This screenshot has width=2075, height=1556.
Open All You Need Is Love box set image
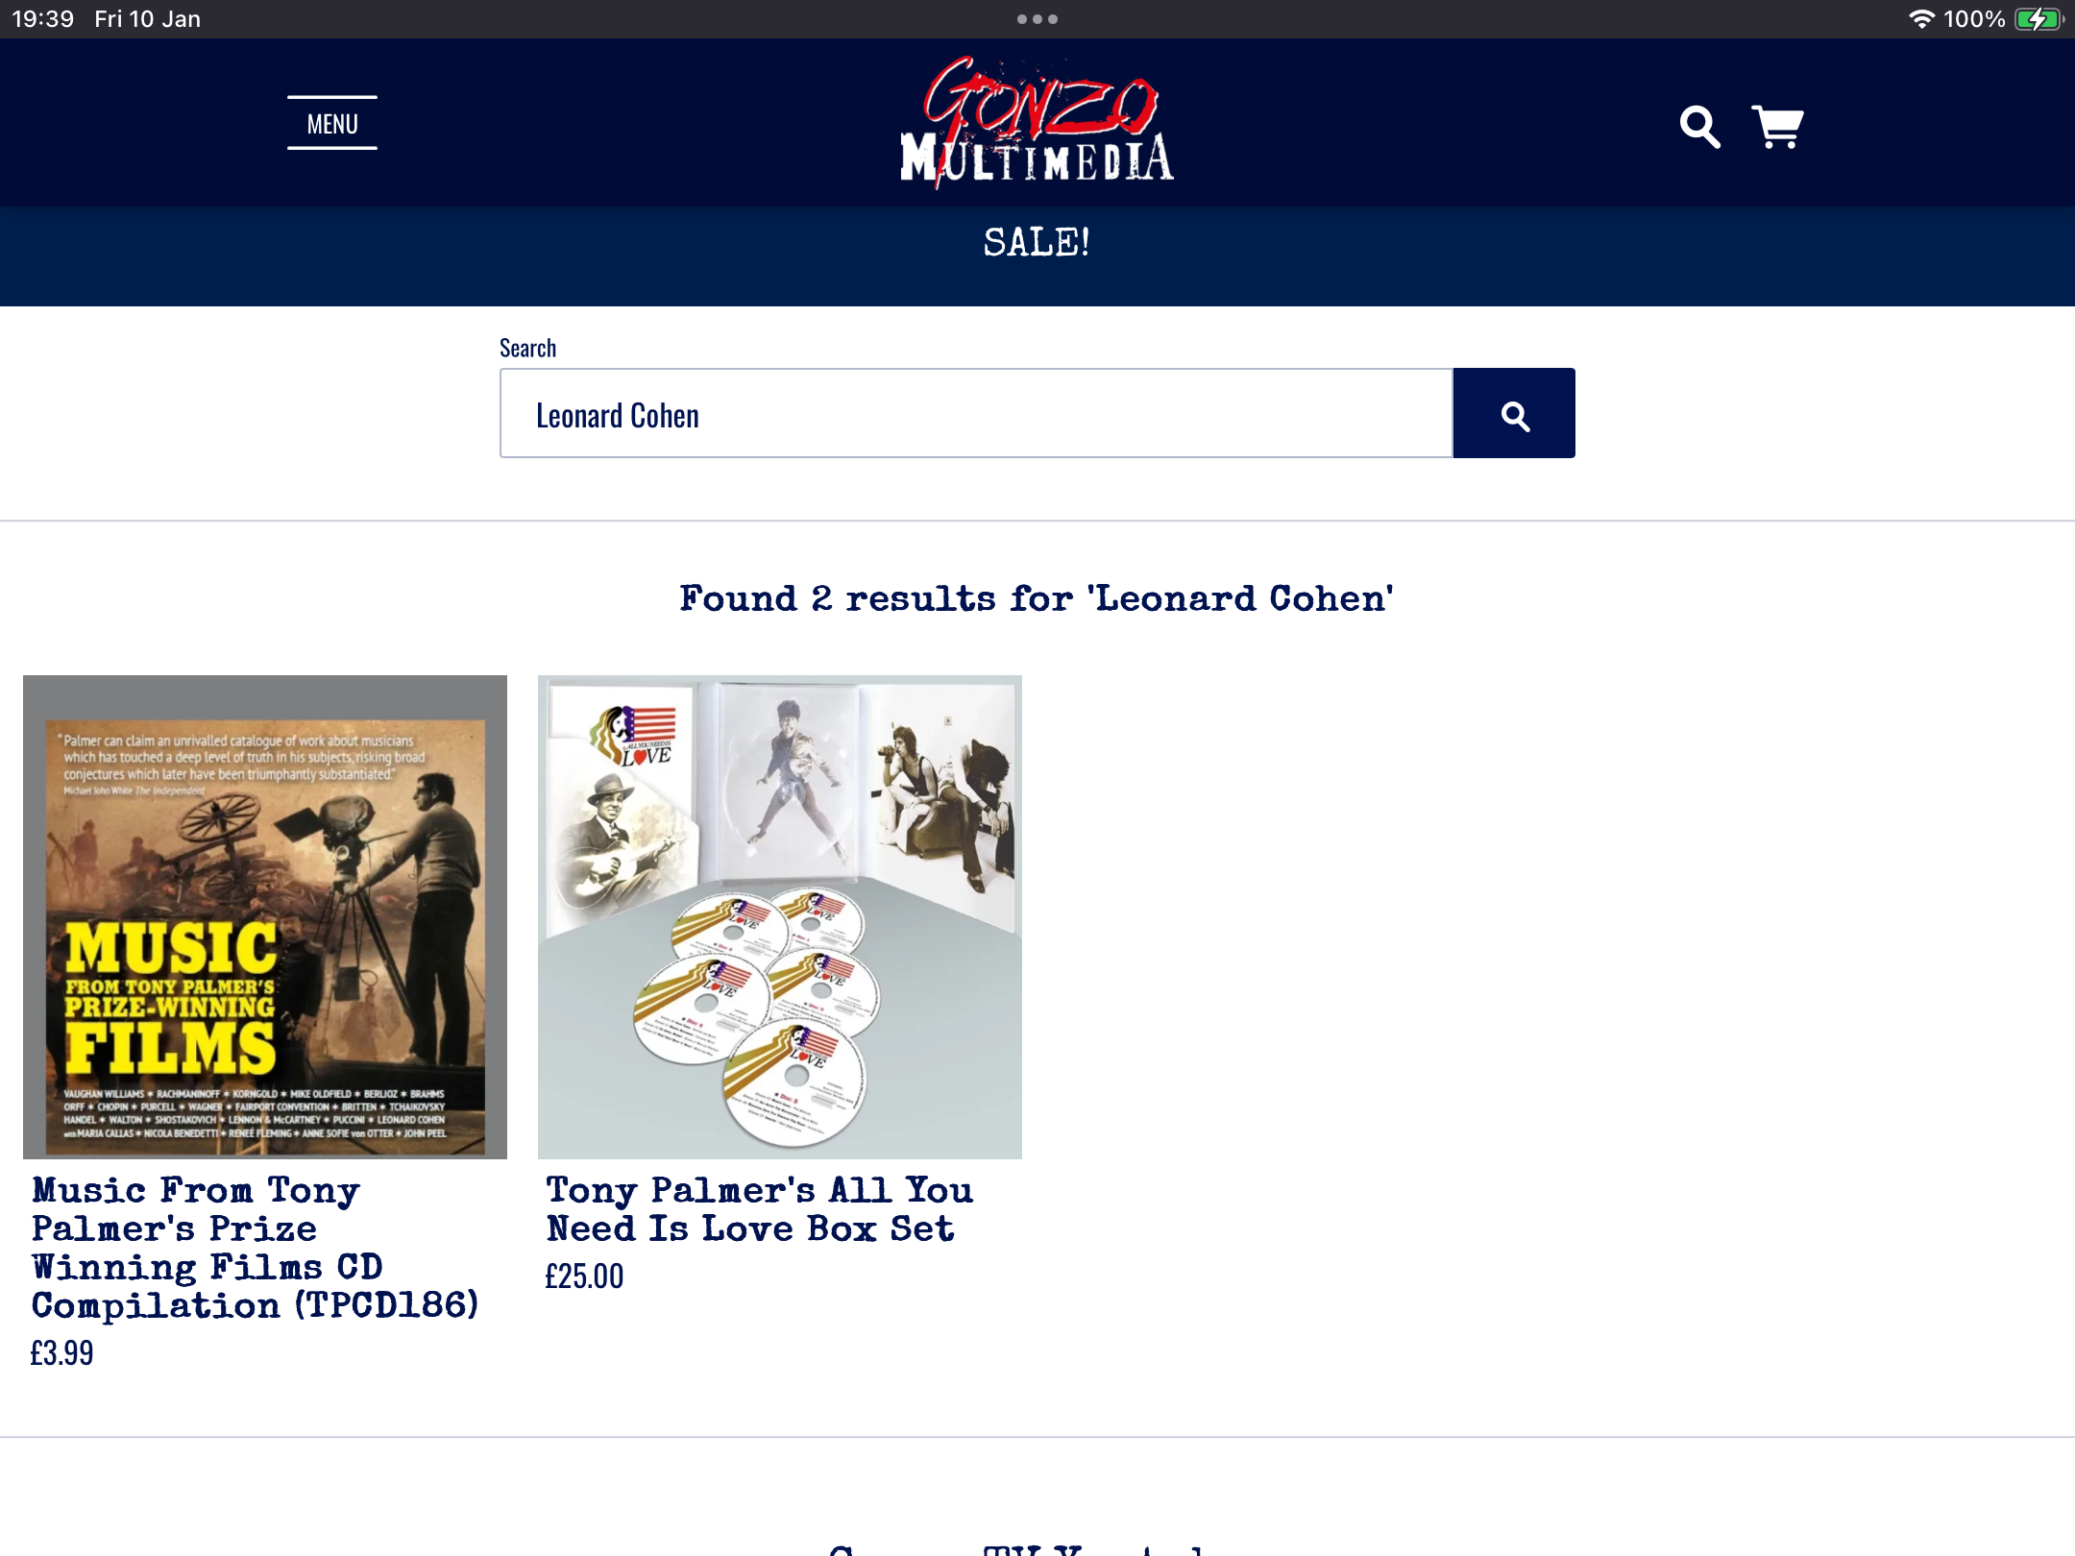point(780,917)
